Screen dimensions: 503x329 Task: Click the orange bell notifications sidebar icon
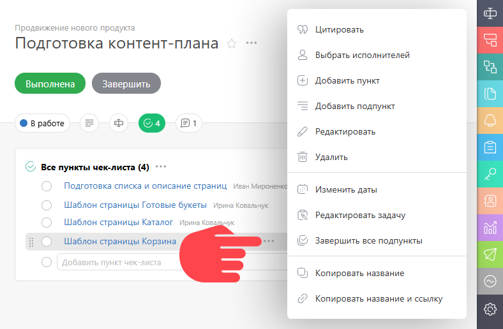(x=490, y=121)
